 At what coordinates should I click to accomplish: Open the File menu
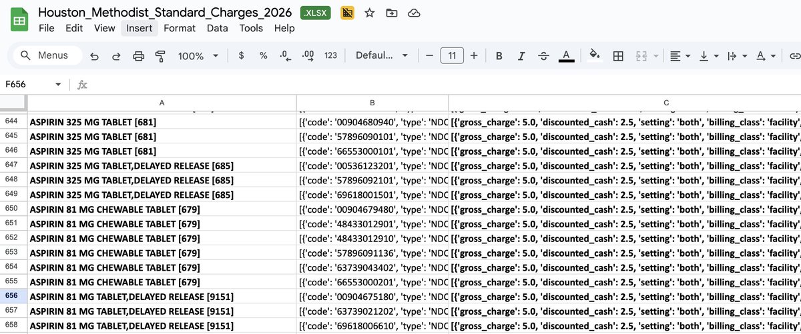pos(47,28)
